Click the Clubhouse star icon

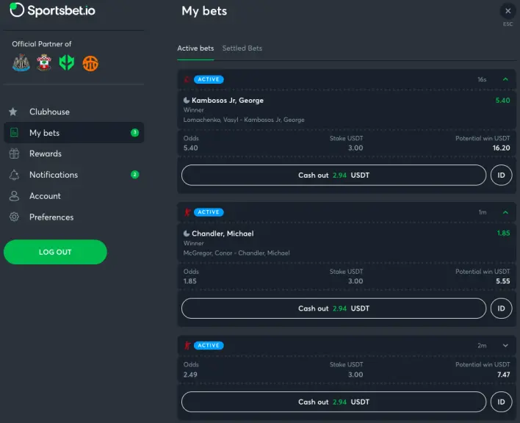tap(13, 112)
